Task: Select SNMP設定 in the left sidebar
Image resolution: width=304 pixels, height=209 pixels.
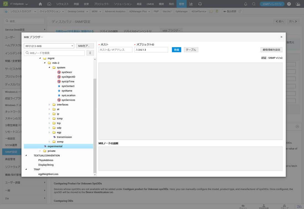Action: pyautogui.click(x=12, y=152)
